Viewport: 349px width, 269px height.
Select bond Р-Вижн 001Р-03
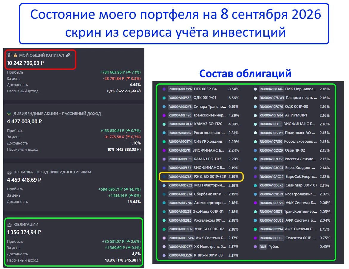coord(208,255)
